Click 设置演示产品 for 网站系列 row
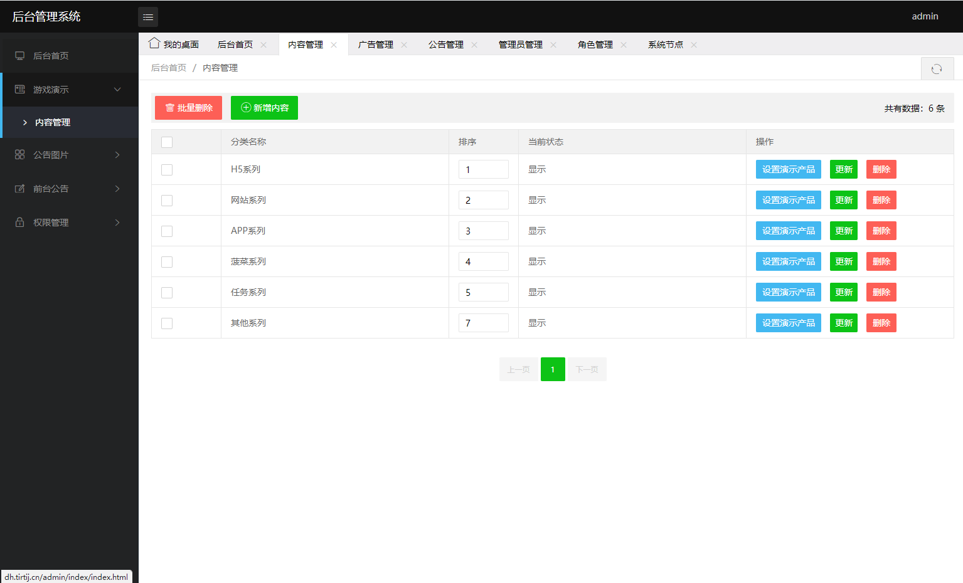Viewport: 963px width, 583px height. point(788,199)
